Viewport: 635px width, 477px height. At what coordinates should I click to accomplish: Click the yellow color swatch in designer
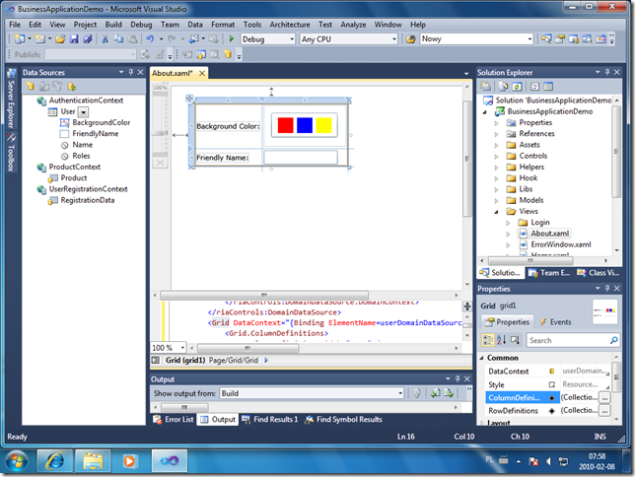pos(323,125)
